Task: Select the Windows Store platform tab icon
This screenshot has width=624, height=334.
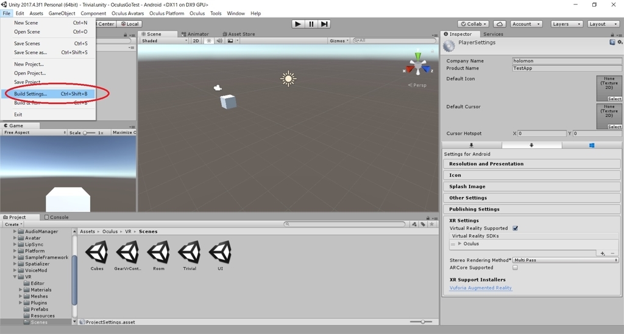Action: pyautogui.click(x=592, y=145)
